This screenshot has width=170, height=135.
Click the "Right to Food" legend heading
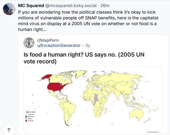(x=30, y=112)
